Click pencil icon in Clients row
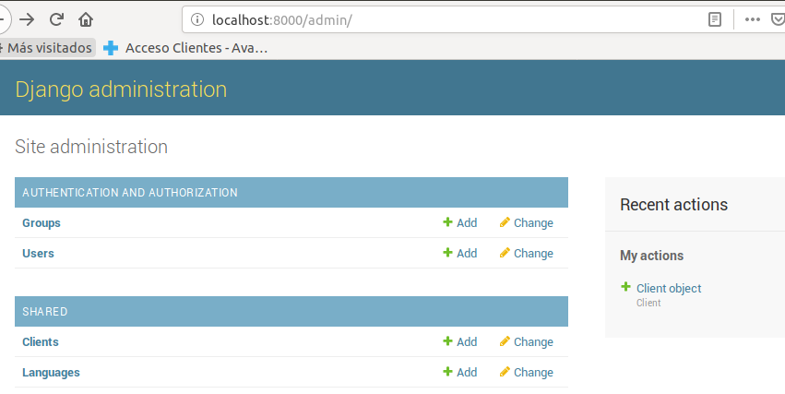Screen dimensions: 785x394 tap(505, 341)
